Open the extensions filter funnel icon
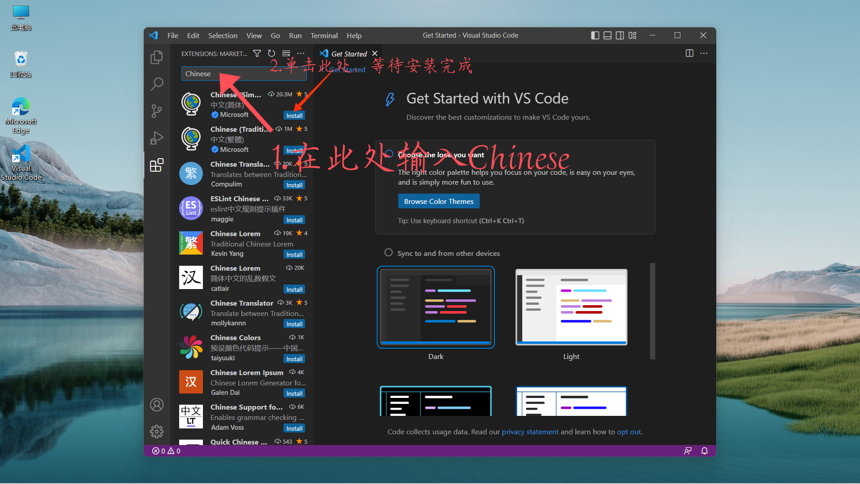 [x=257, y=53]
